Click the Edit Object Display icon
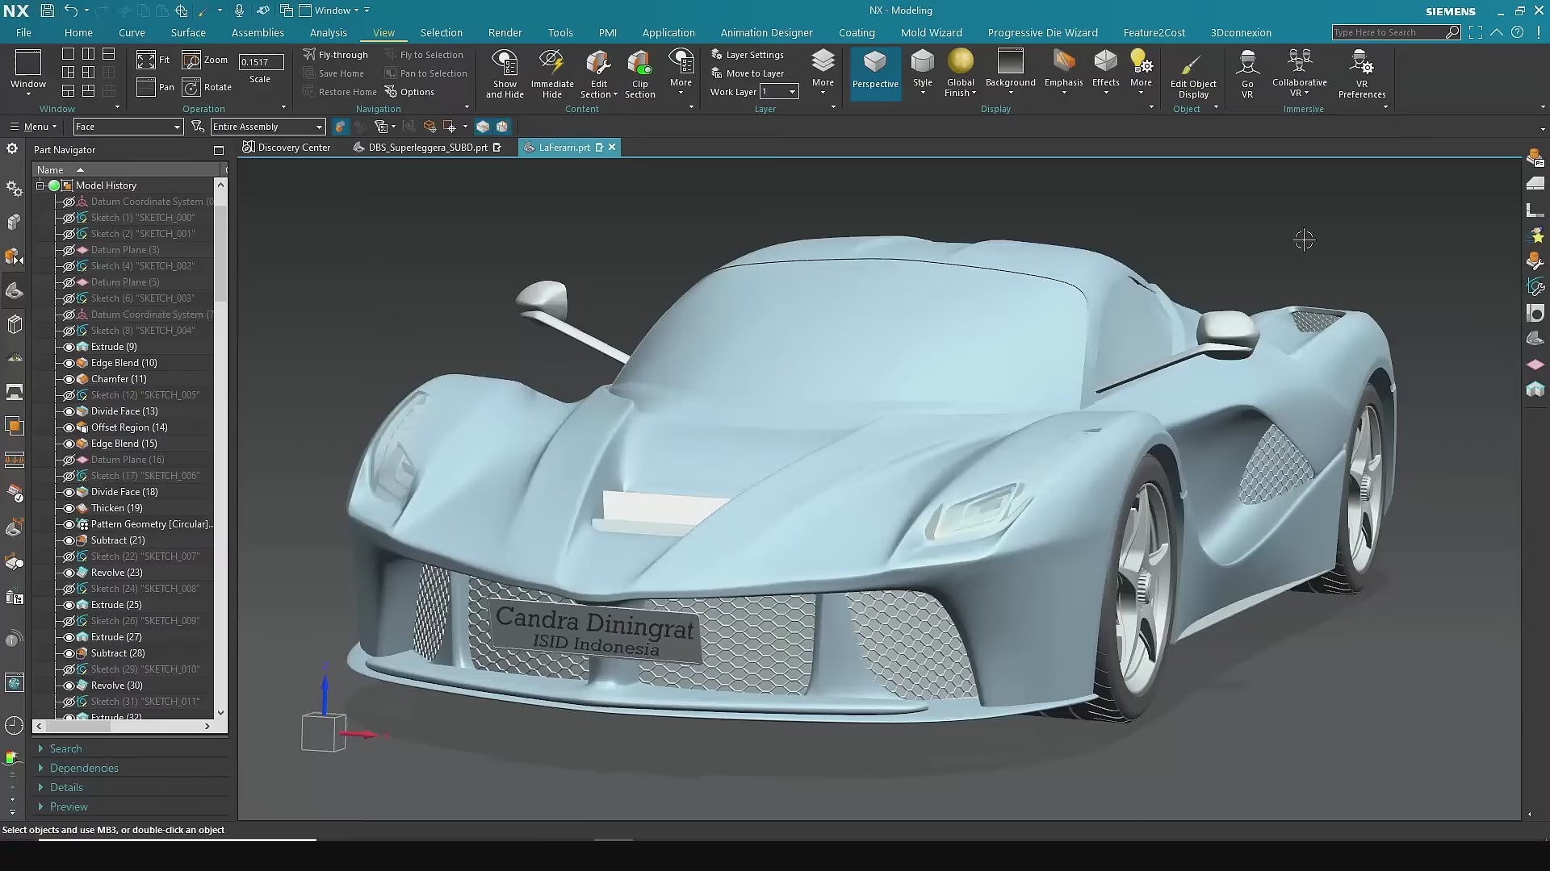The height and width of the screenshot is (871, 1550). click(1192, 65)
